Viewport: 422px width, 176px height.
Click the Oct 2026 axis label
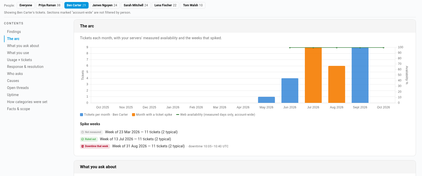click(383, 107)
